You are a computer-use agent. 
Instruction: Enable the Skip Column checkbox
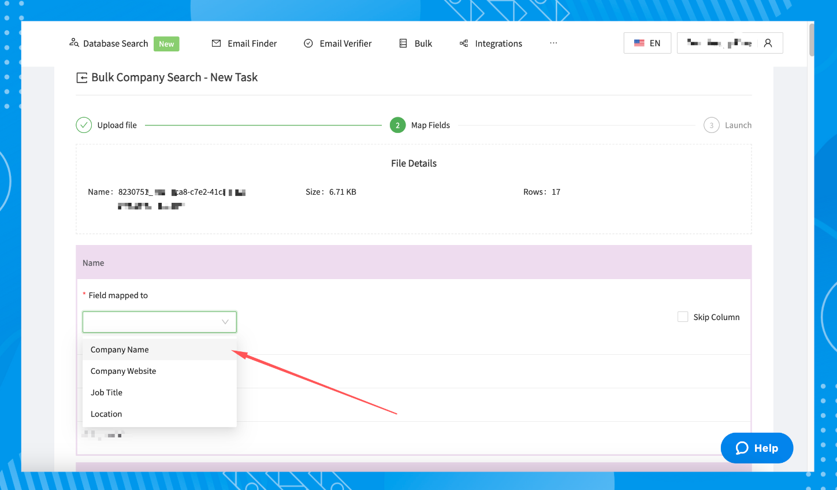click(683, 317)
